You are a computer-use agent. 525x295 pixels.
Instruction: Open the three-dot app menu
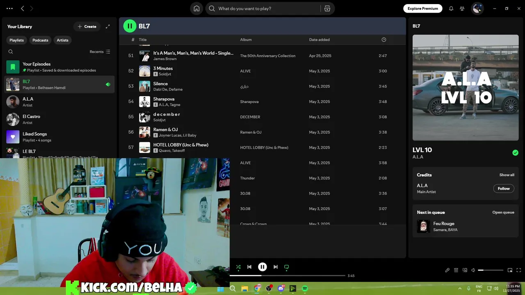click(x=9, y=9)
